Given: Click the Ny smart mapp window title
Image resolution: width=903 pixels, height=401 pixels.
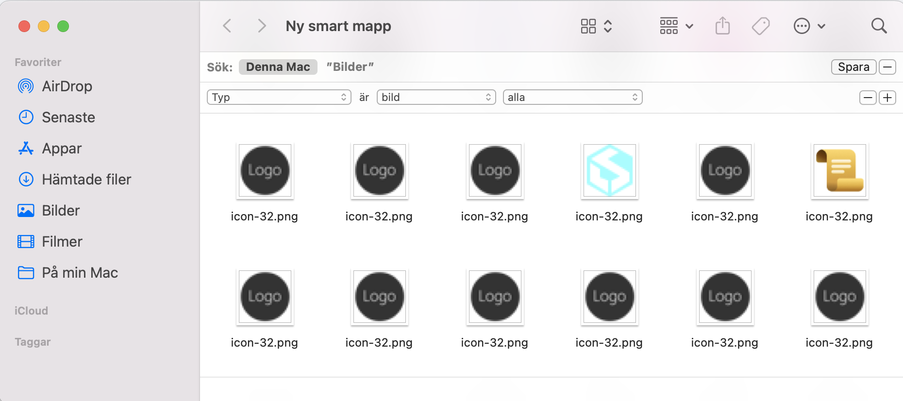Looking at the screenshot, I should 338,26.
